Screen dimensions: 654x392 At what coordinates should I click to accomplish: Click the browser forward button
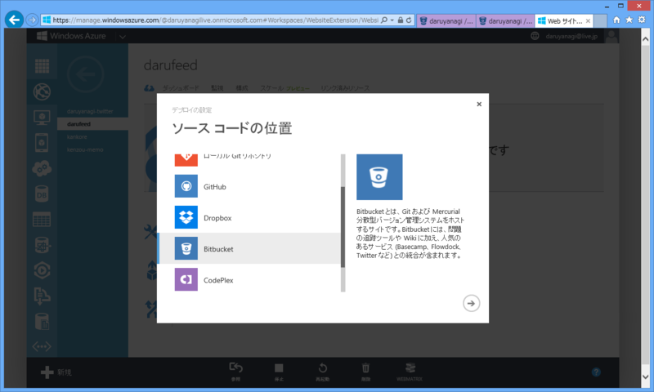point(32,20)
